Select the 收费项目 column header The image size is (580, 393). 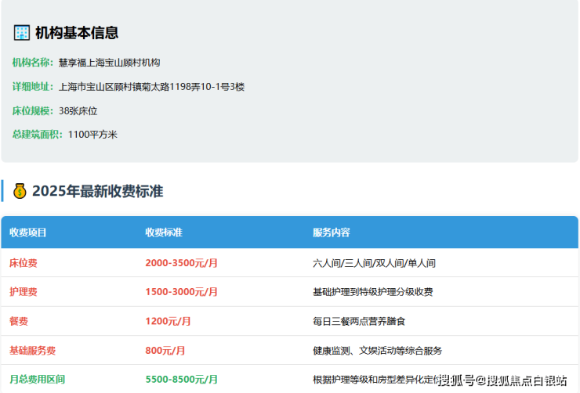pyautogui.click(x=28, y=233)
